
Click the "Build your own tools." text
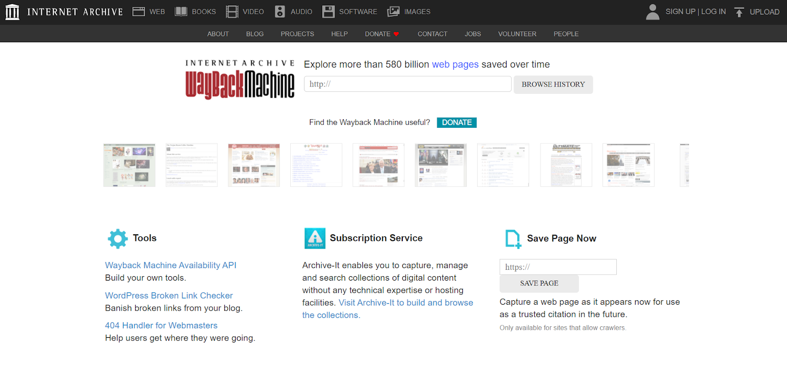click(146, 278)
